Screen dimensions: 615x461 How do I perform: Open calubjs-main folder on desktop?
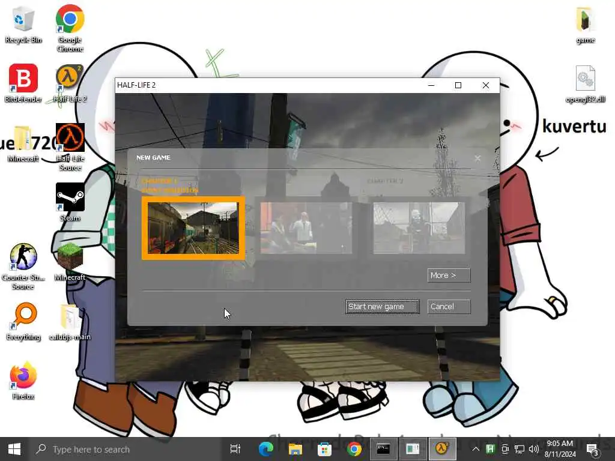pyautogui.click(x=70, y=322)
